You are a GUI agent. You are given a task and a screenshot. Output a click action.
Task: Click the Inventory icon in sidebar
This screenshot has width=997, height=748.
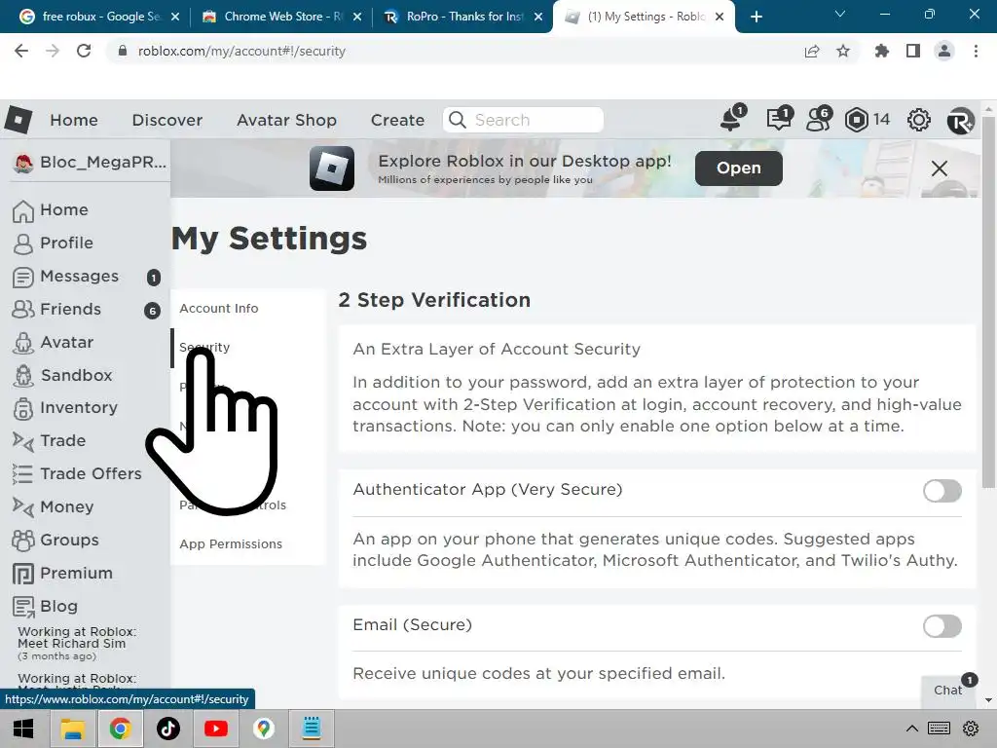pos(23,408)
